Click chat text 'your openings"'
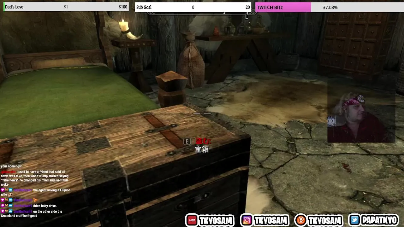The height and width of the screenshot is (227, 404). point(11,166)
